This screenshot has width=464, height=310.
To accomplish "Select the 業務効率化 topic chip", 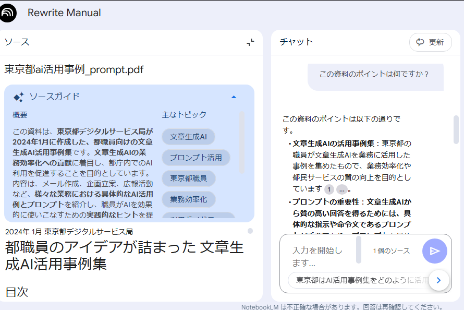I will point(189,199).
